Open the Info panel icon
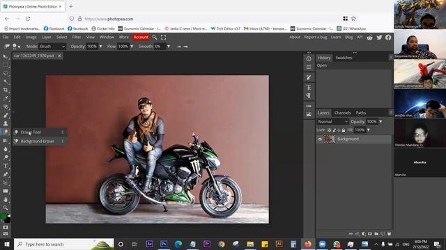Viewport: 446px width, 250px height. (309, 58)
